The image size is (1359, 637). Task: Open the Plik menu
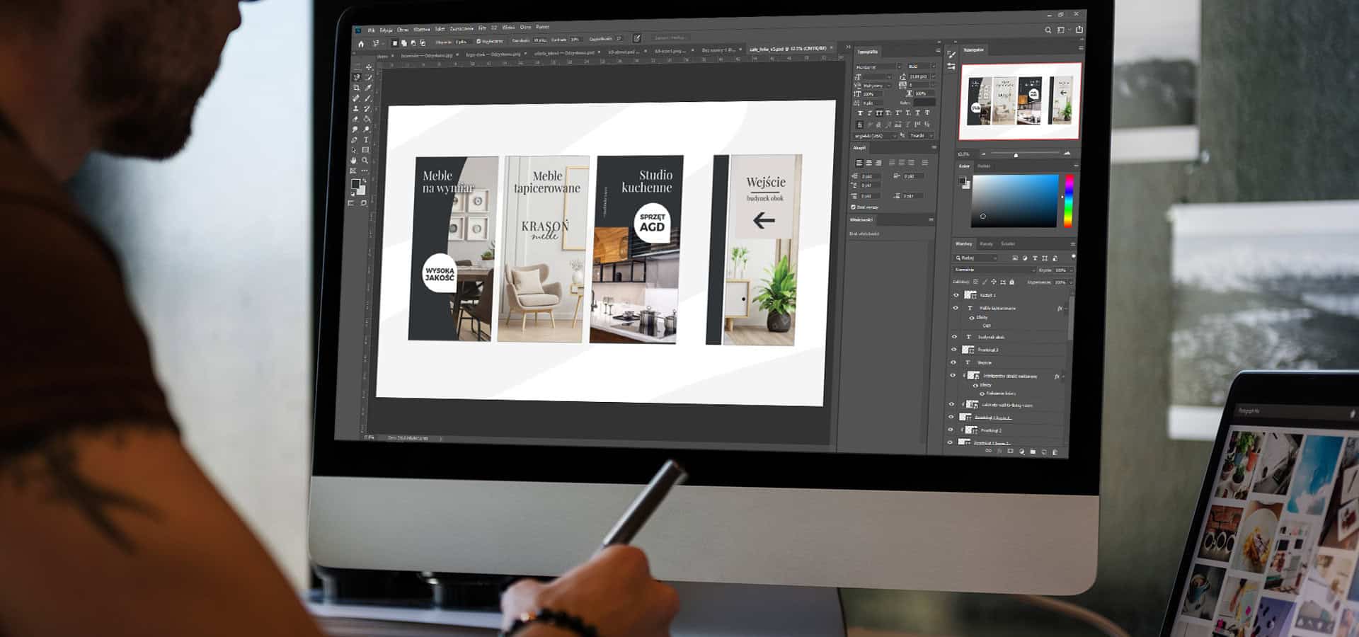tap(371, 30)
